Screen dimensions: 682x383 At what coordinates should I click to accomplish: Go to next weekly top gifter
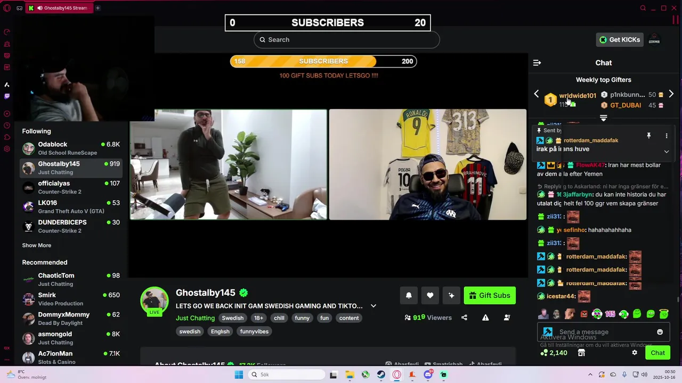coord(671,94)
